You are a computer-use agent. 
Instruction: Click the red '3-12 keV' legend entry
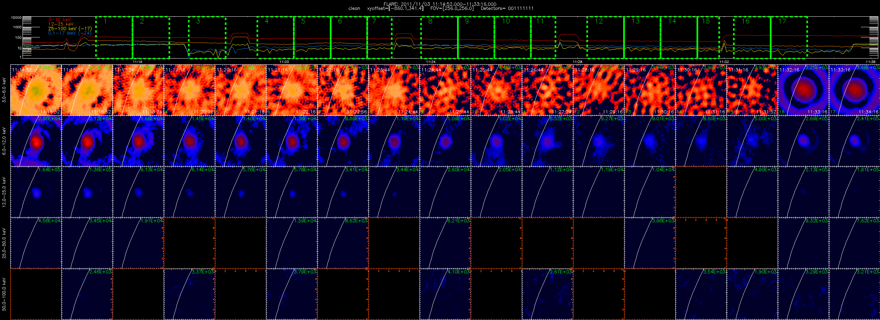point(59,20)
